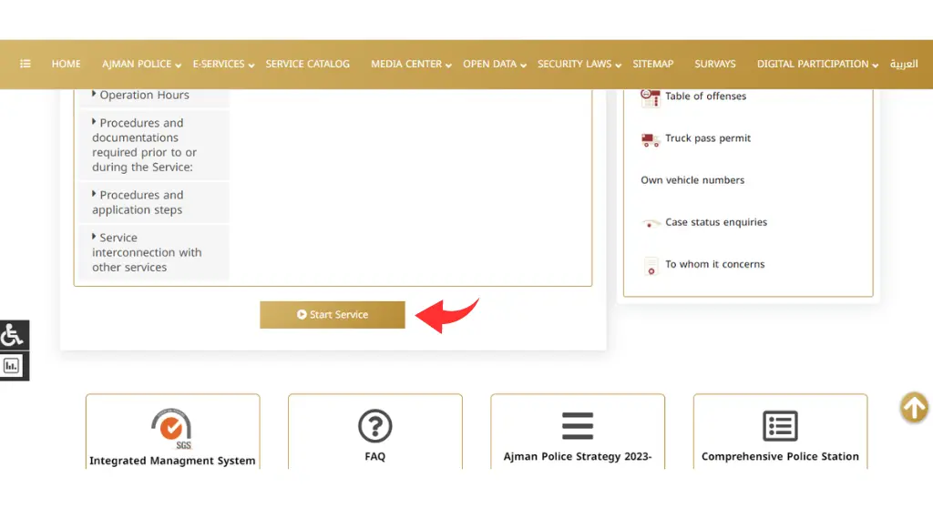Open SERVICE CATALOG page

(308, 64)
